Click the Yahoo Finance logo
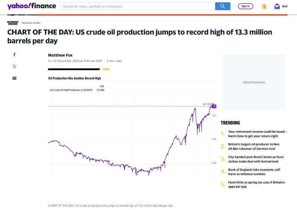Viewport: 297px width, 210px height. (32, 6)
